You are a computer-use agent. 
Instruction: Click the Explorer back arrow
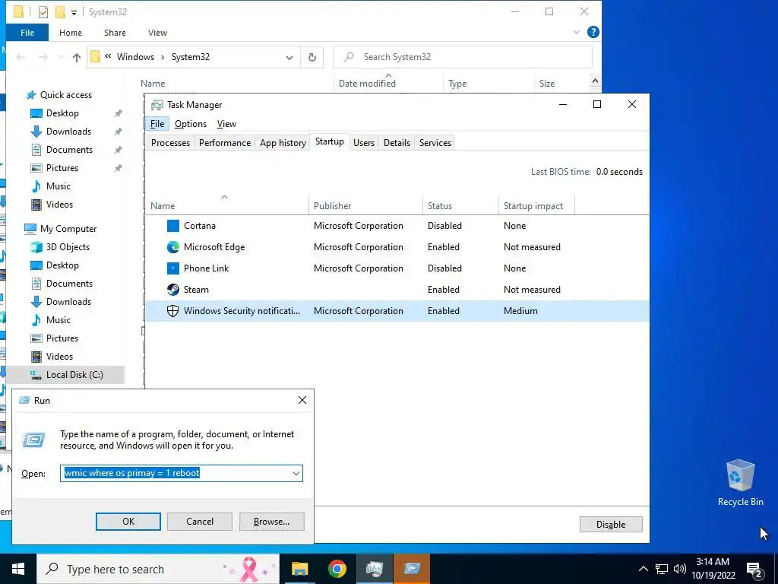click(21, 57)
